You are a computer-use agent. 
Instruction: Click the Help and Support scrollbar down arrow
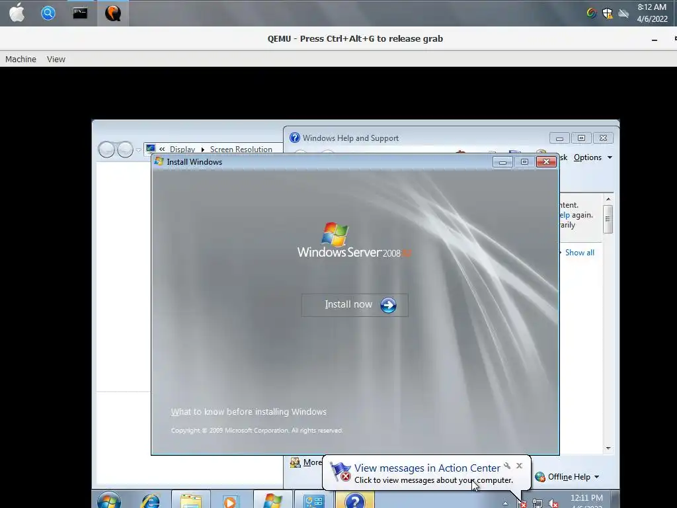[x=608, y=448]
